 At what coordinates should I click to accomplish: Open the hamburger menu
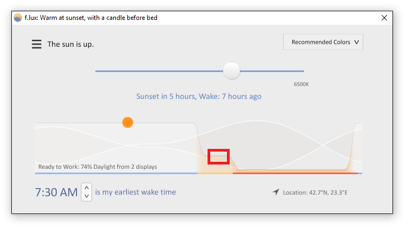click(37, 44)
